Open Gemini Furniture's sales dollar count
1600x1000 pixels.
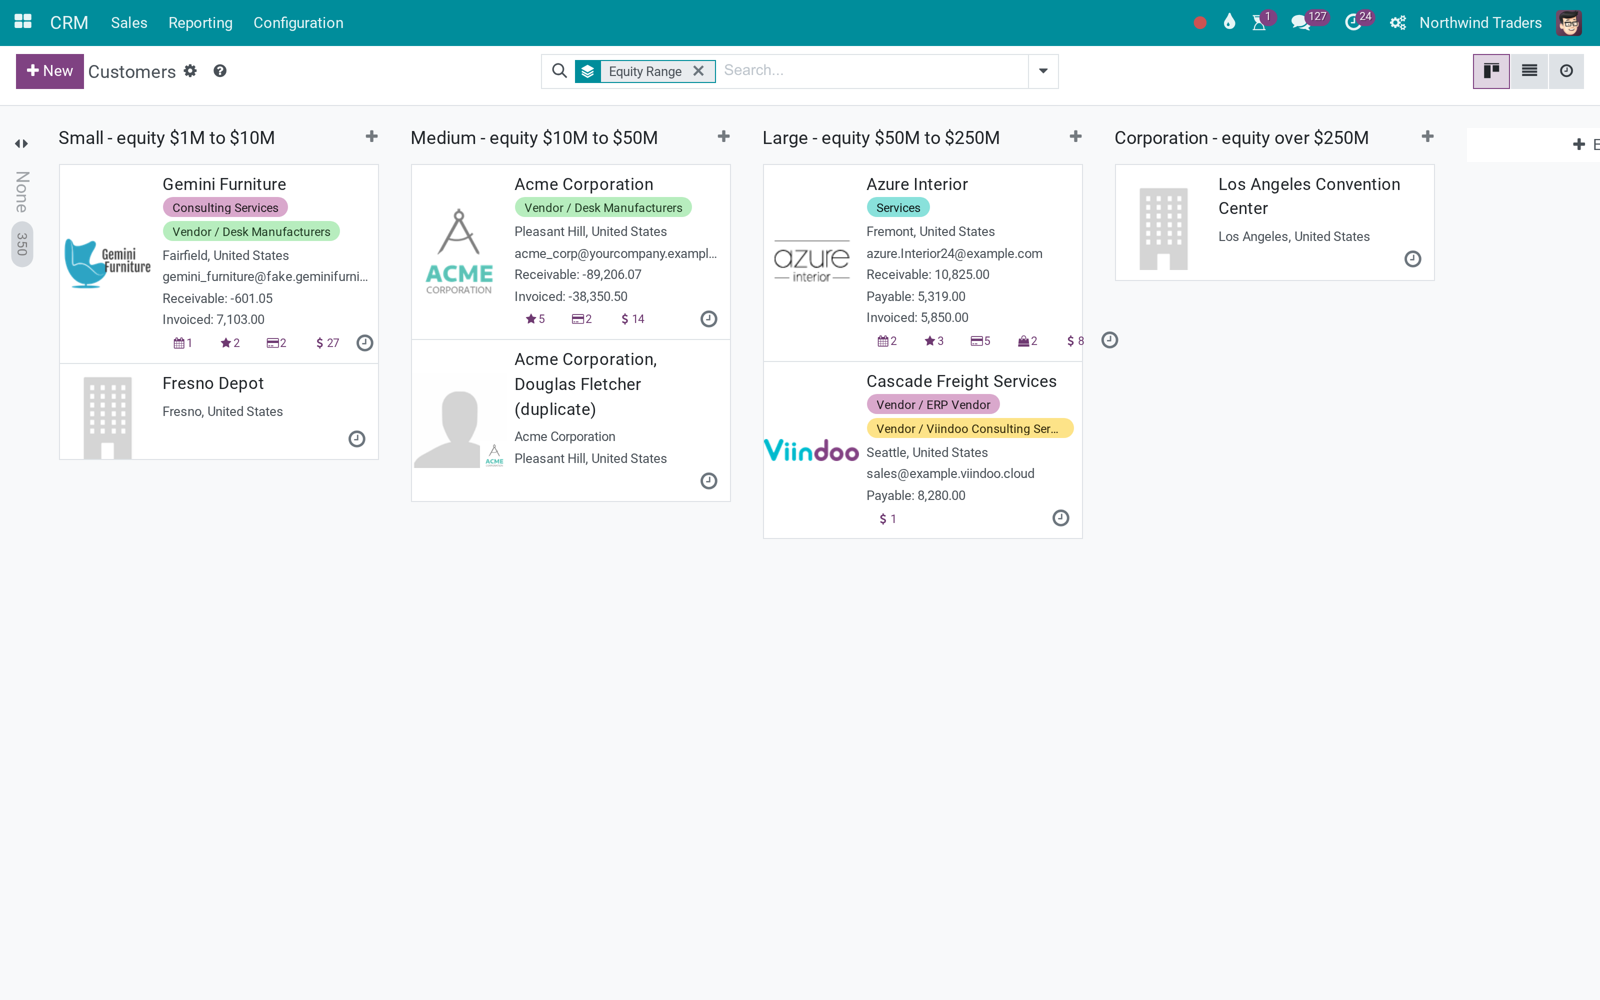coord(327,342)
